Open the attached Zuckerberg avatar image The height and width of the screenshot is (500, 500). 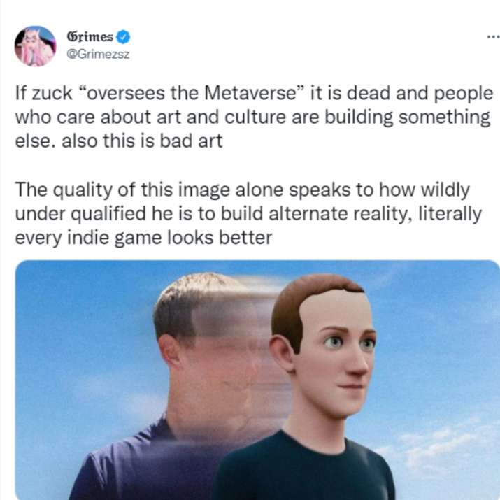point(257,380)
